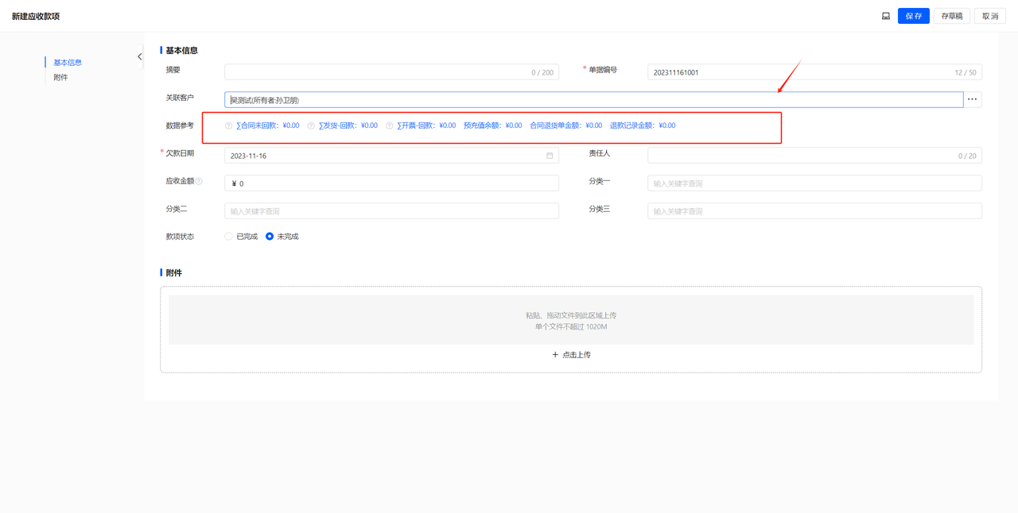Open the 分类二 keyword dropdown

click(391, 211)
